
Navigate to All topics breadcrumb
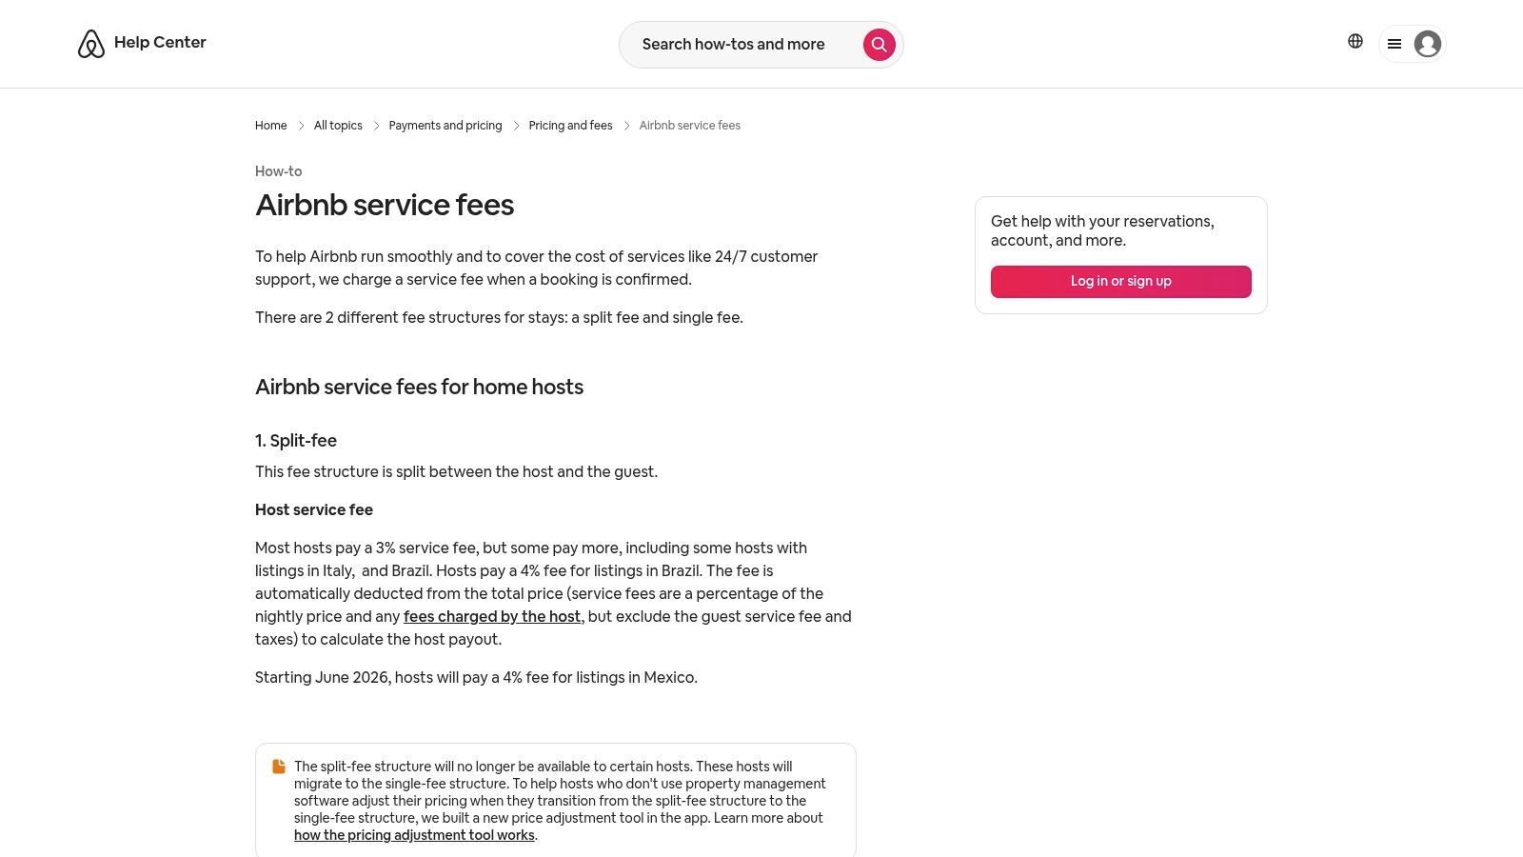(338, 125)
